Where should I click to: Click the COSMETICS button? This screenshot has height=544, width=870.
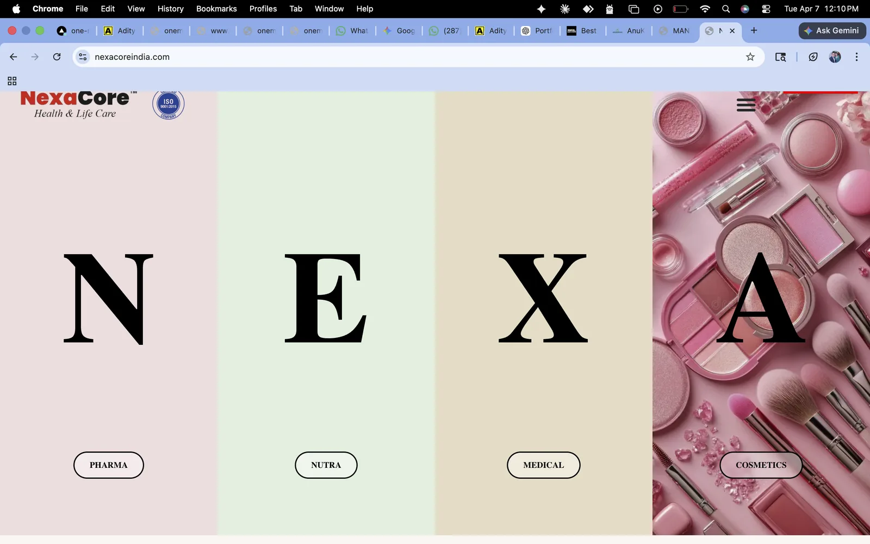point(761,465)
